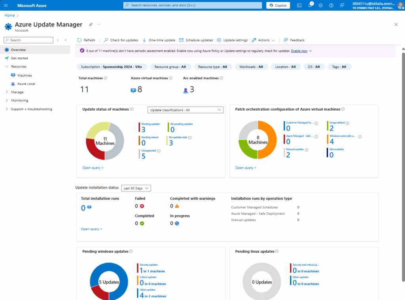Screen dimensions: 405x300
Task: Click the Feedback toolbar button
Action: click(294, 40)
